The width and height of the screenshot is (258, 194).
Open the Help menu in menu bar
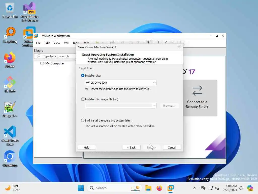(x=86, y=43)
